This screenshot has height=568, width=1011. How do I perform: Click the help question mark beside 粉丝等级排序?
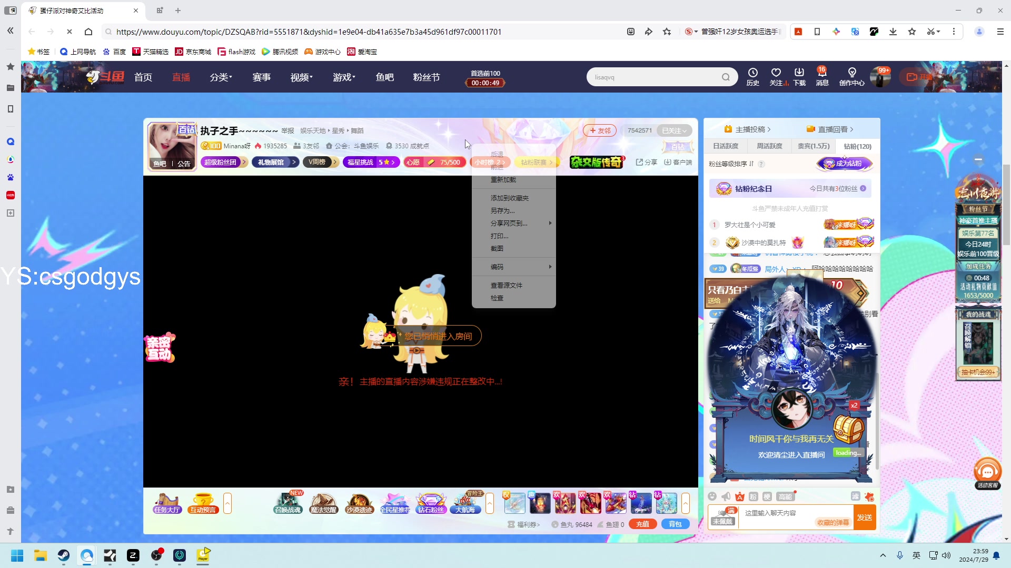pyautogui.click(x=761, y=164)
